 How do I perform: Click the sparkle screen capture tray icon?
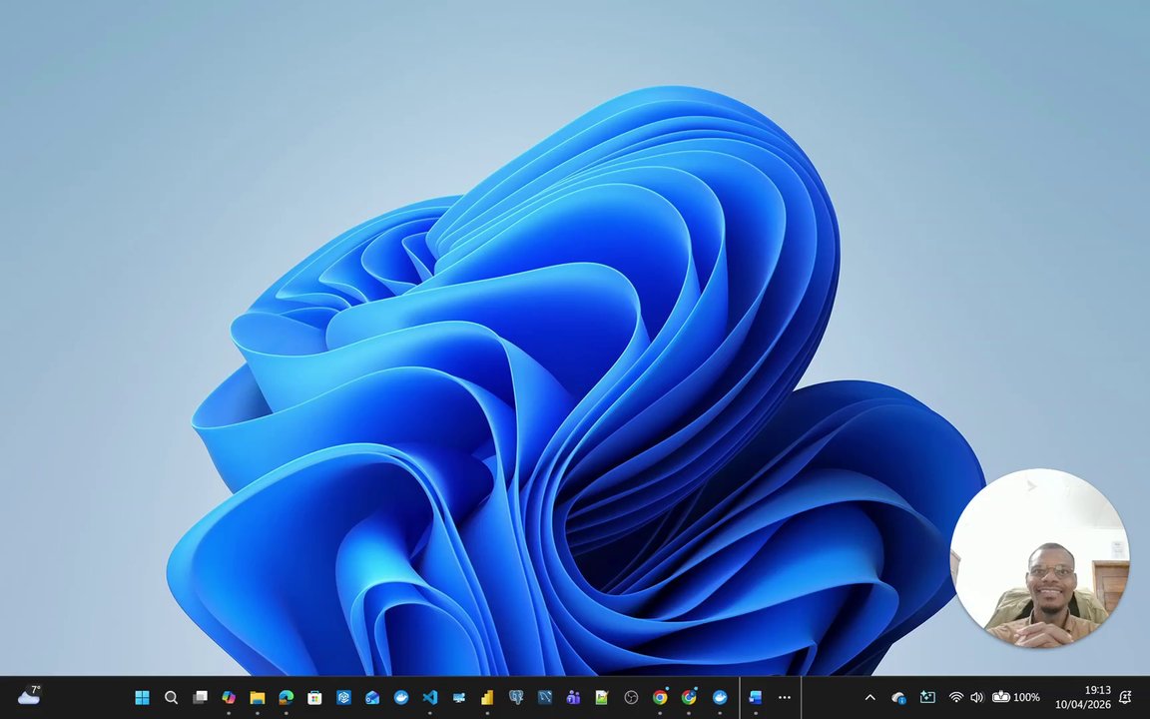[927, 697]
